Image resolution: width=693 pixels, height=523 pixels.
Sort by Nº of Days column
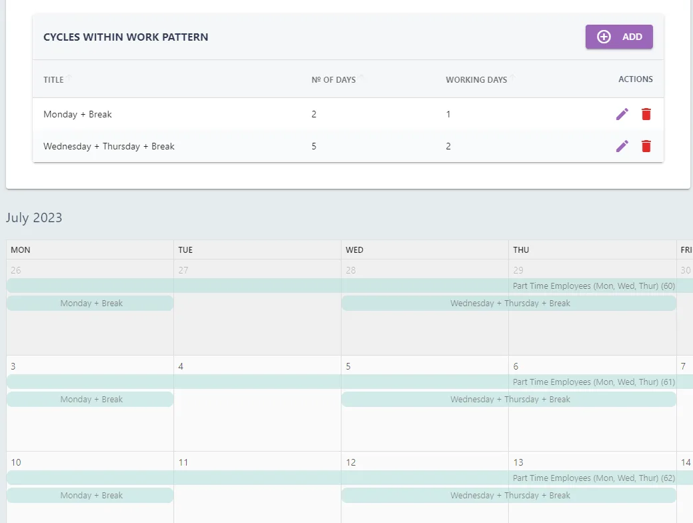(x=333, y=79)
